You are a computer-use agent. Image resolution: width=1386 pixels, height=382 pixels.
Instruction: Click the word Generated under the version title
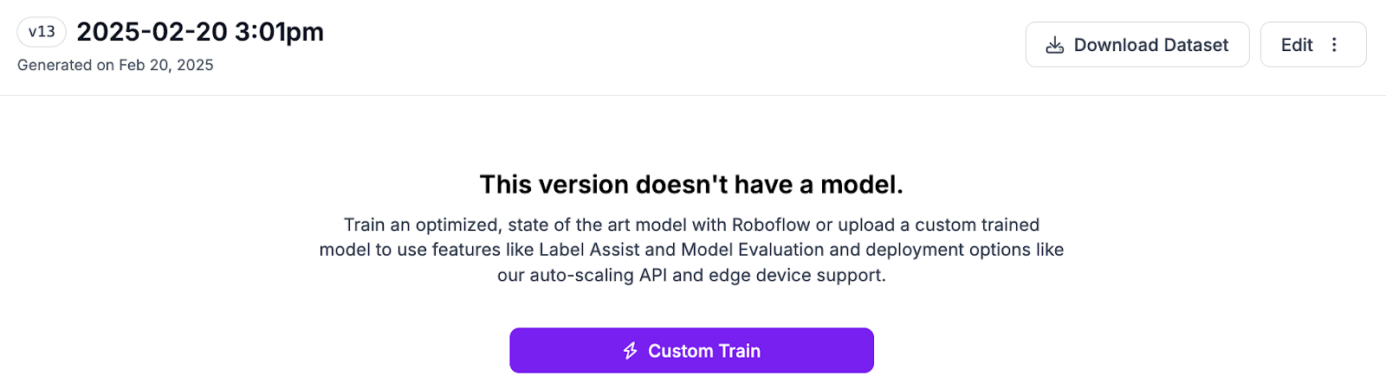click(55, 65)
